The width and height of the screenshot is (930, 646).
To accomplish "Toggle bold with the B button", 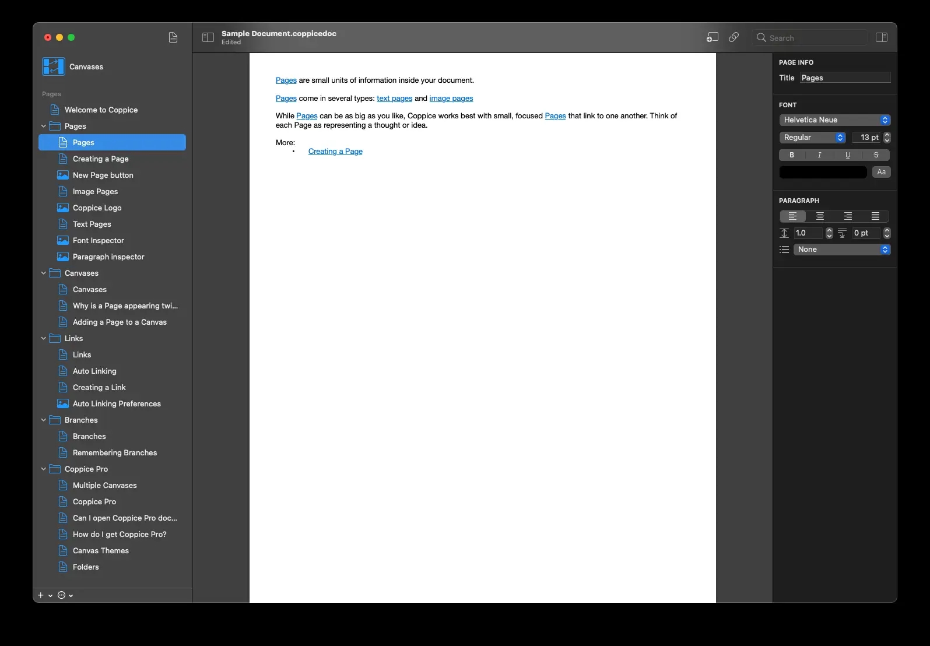I will pos(792,155).
